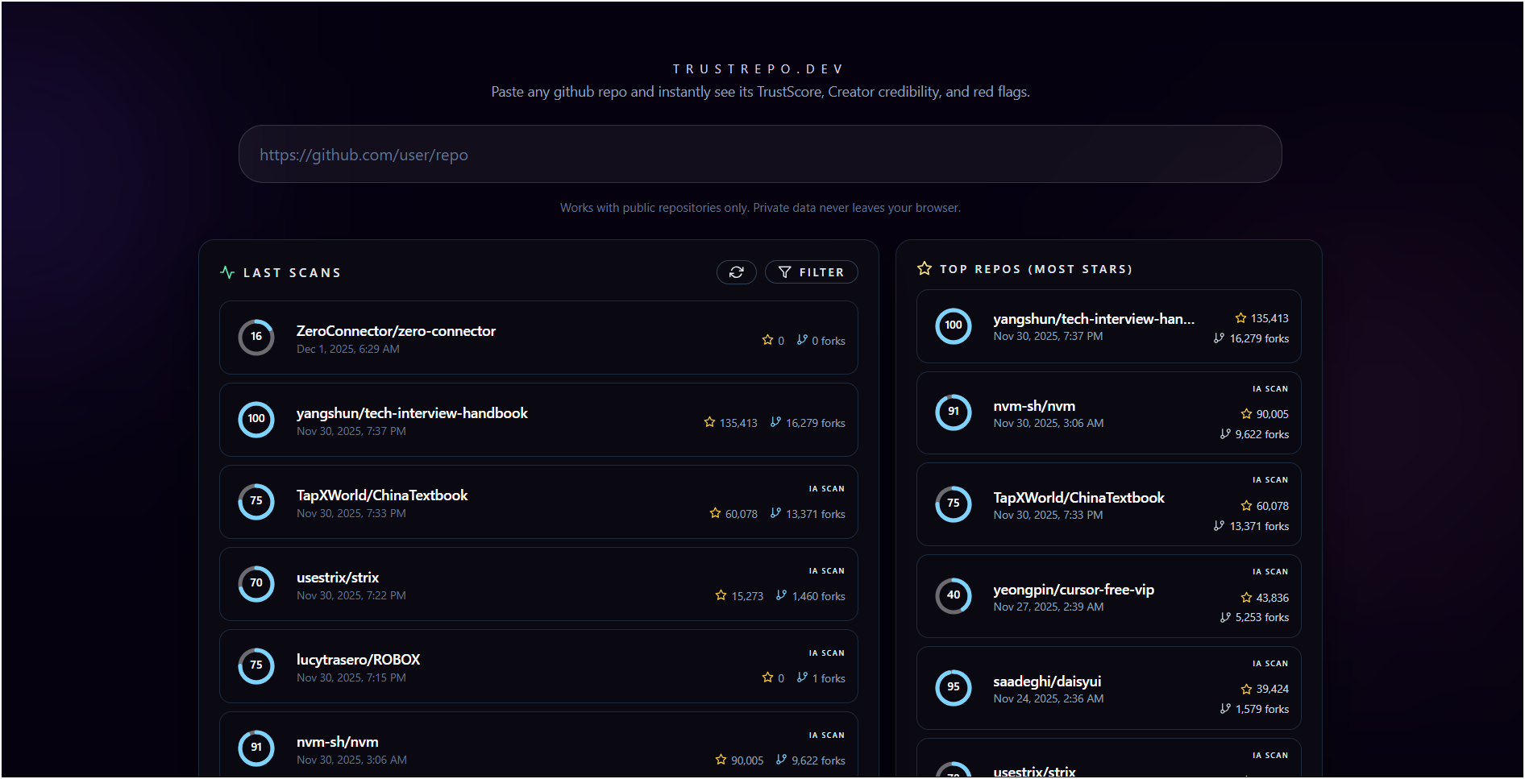The width and height of the screenshot is (1525, 779).
Task: Open yangshun/tech-interview-handbook repository
Action: 412,412
